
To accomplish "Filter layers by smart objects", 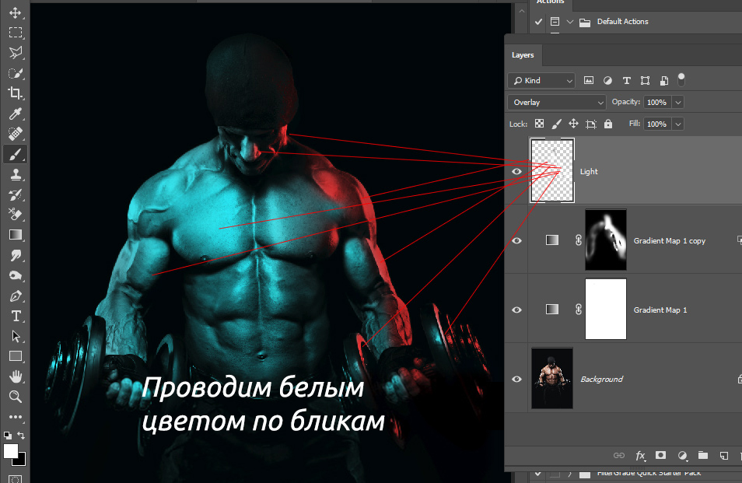I will pos(664,80).
